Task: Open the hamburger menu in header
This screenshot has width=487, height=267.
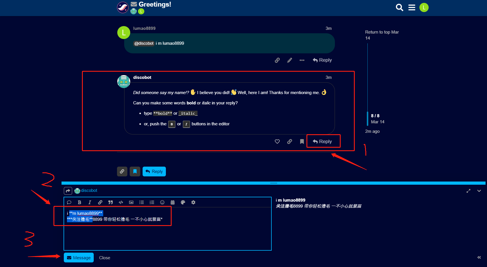Action: (412, 7)
